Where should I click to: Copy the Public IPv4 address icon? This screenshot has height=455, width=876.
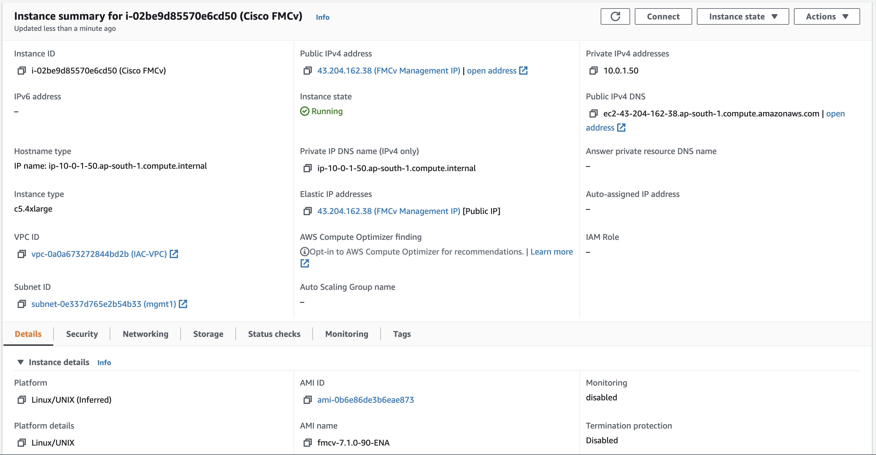(x=307, y=71)
